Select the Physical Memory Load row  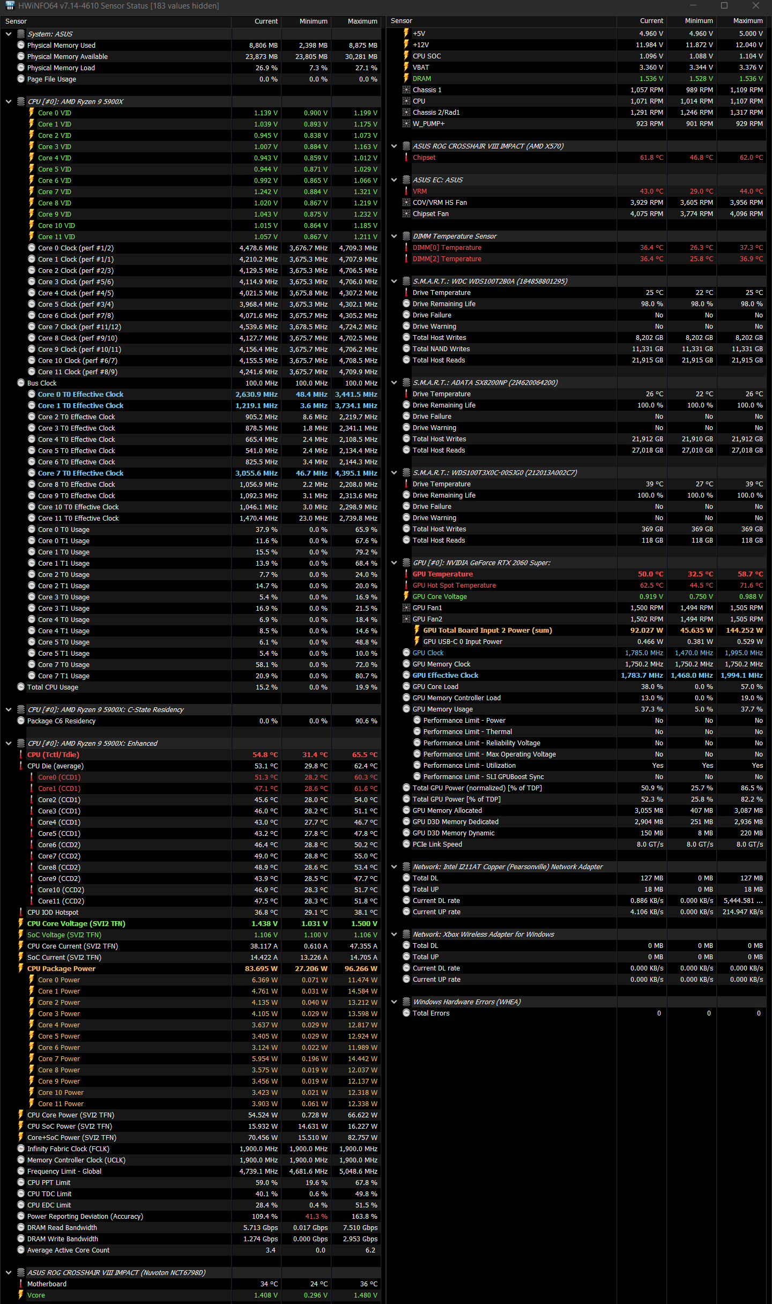(x=191, y=68)
